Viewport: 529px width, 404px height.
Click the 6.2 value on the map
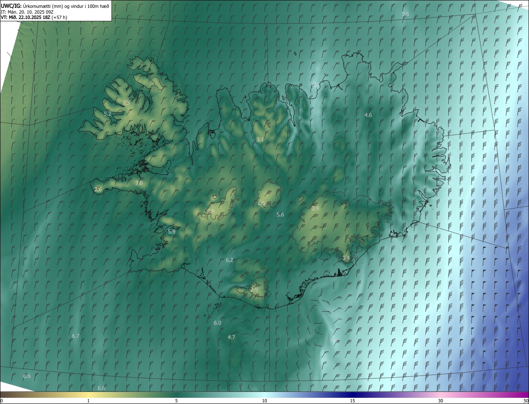point(230,260)
